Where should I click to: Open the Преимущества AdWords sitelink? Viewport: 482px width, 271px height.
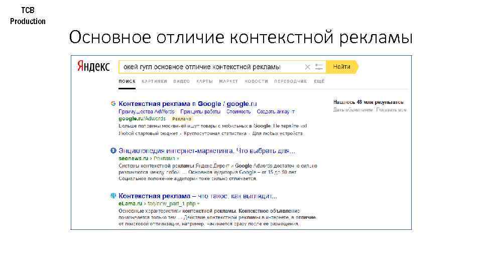[146, 111]
